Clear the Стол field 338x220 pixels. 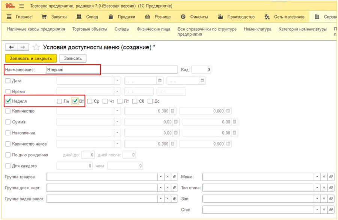(x=324, y=209)
